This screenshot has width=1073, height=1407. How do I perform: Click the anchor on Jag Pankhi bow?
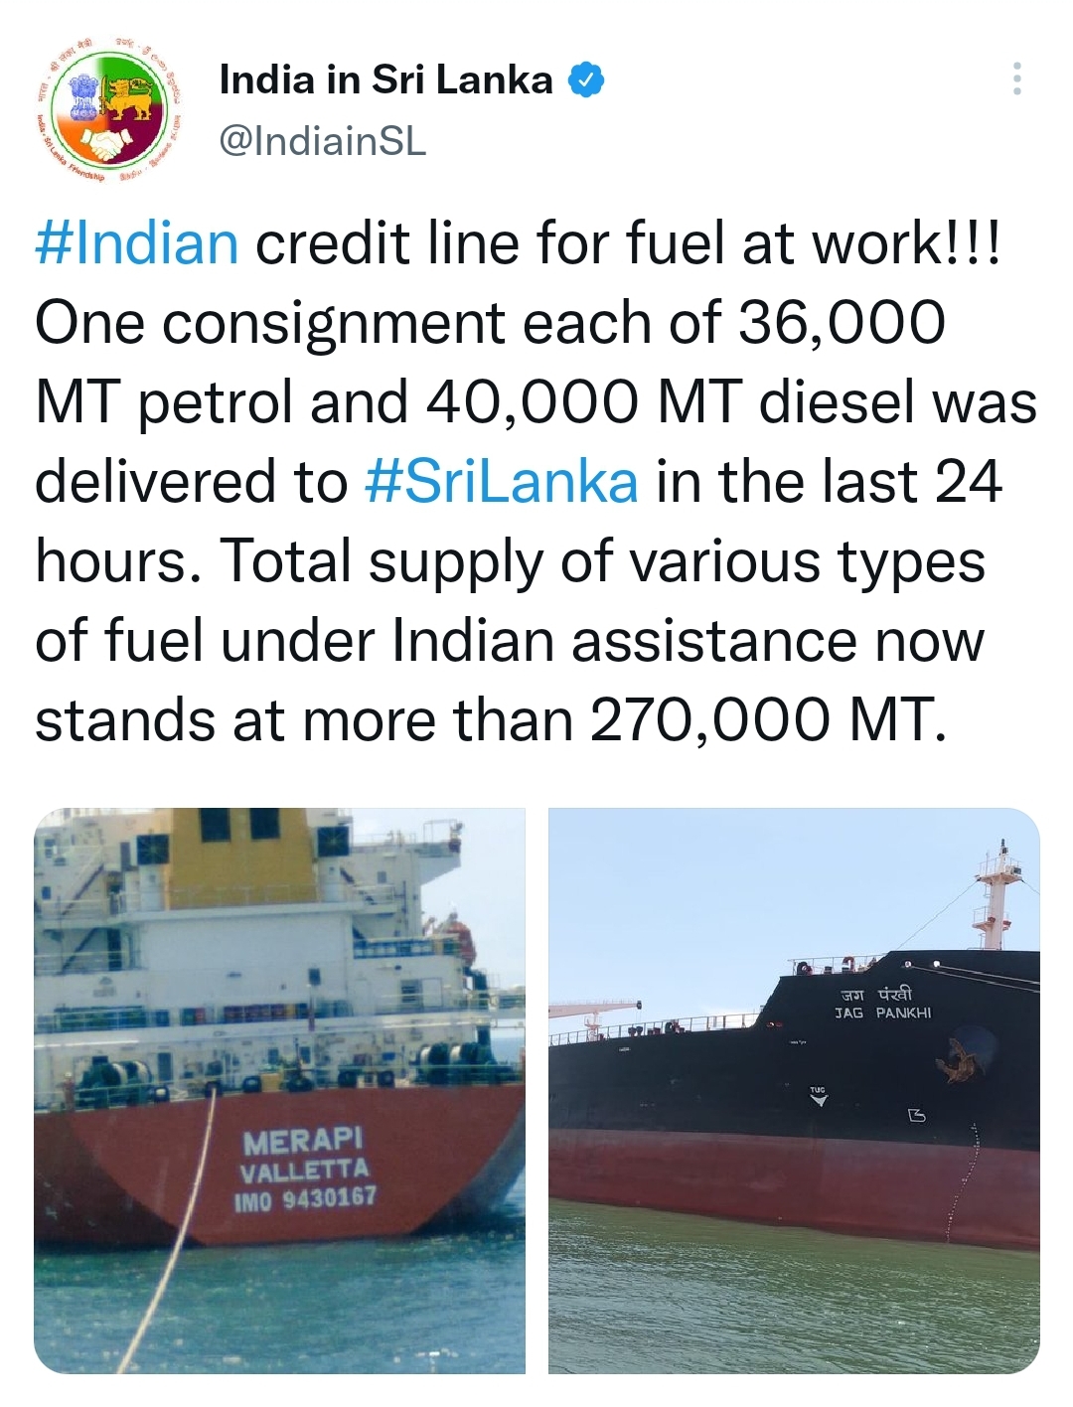point(959,1059)
